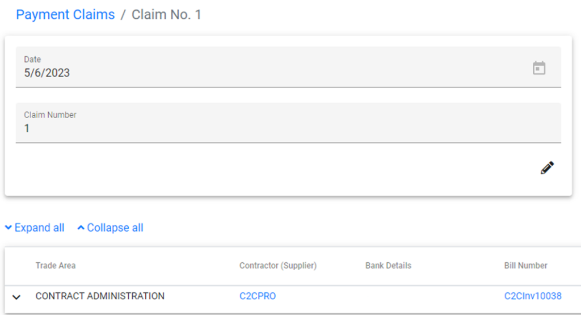Collapse all trade area rows
This screenshot has height=315, width=581.
point(115,228)
